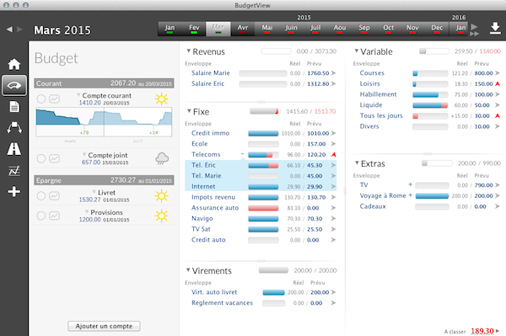Click red warning arrow for Telecoms
The height and width of the screenshot is (336, 506).
333,155
